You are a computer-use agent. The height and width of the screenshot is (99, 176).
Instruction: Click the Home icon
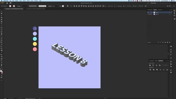(x=7, y=3)
